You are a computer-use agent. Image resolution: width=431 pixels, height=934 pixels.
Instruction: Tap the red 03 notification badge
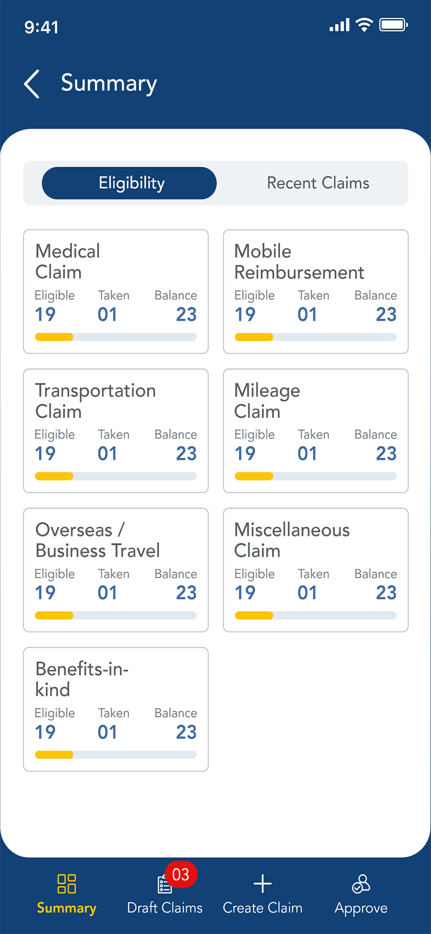181,874
